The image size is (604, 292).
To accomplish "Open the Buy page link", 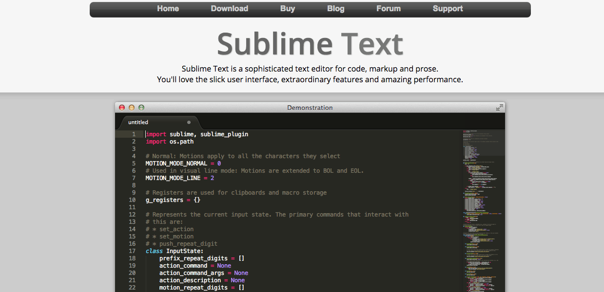I will click(288, 9).
